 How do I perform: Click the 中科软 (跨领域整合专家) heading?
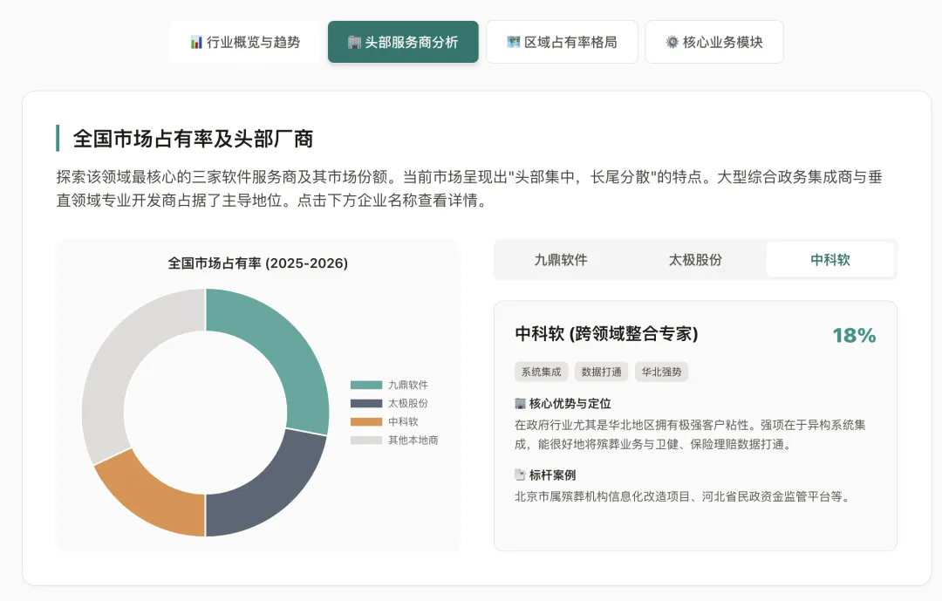point(606,333)
